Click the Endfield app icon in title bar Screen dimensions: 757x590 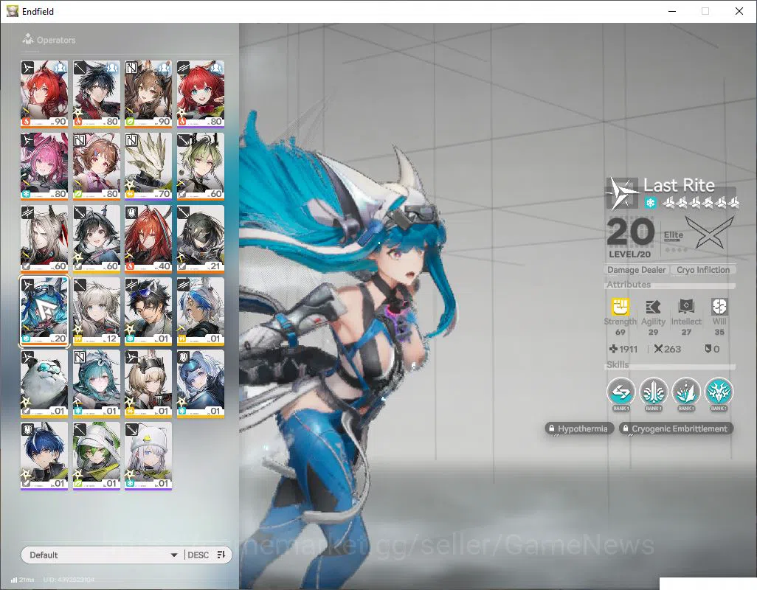coord(12,11)
